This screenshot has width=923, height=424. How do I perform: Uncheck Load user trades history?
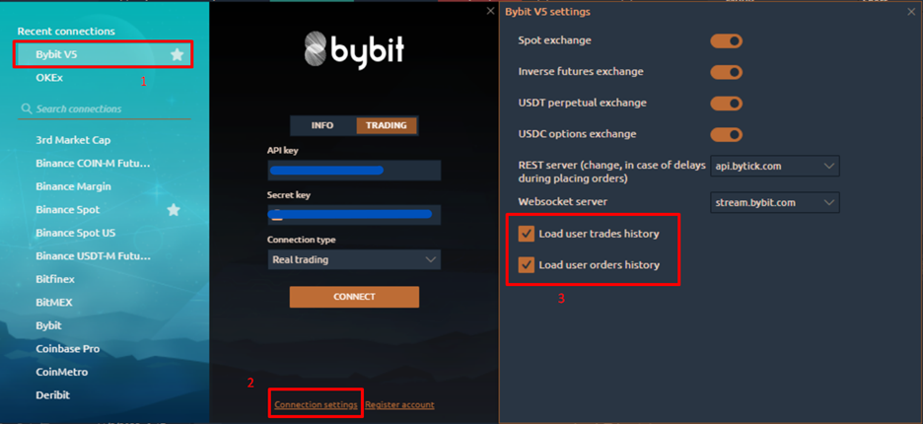pyautogui.click(x=527, y=234)
